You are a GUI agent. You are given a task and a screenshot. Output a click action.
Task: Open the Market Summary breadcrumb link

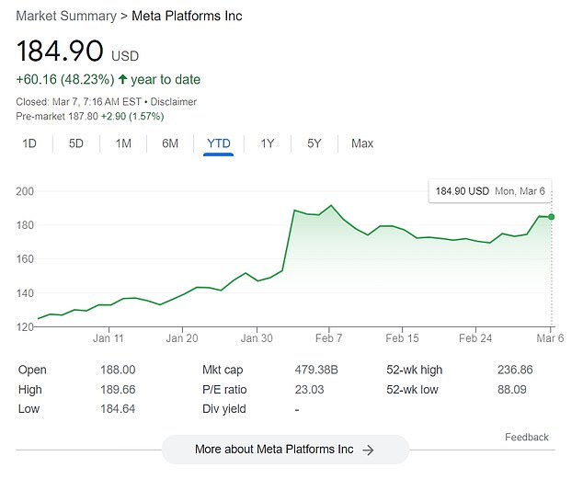pyautogui.click(x=66, y=16)
